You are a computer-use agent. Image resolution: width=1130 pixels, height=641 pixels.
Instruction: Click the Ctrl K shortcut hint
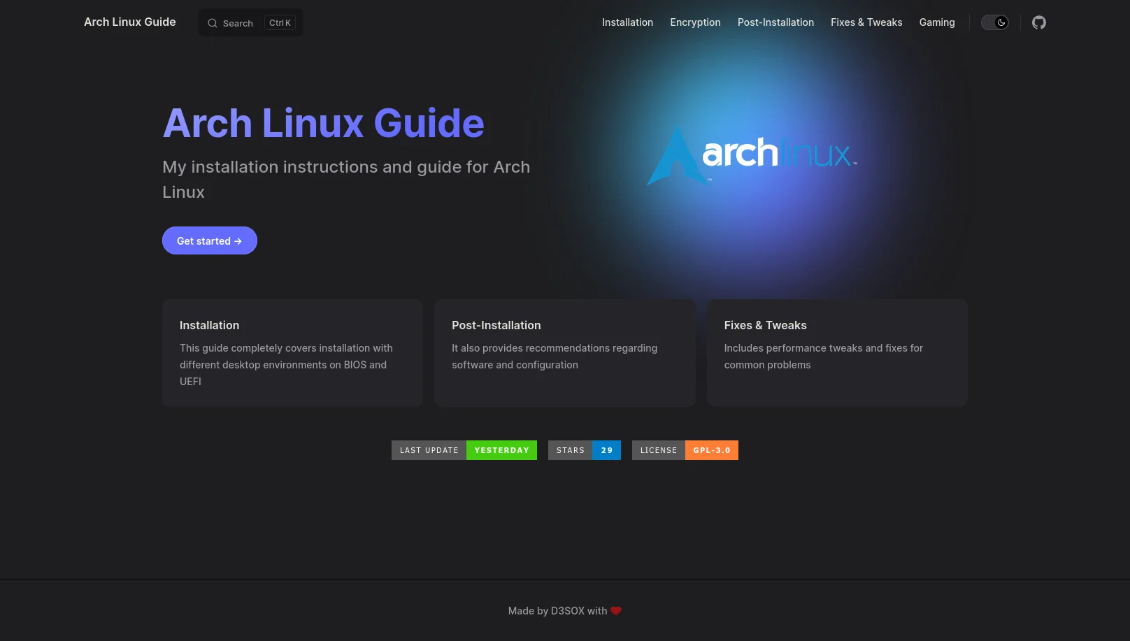[280, 23]
